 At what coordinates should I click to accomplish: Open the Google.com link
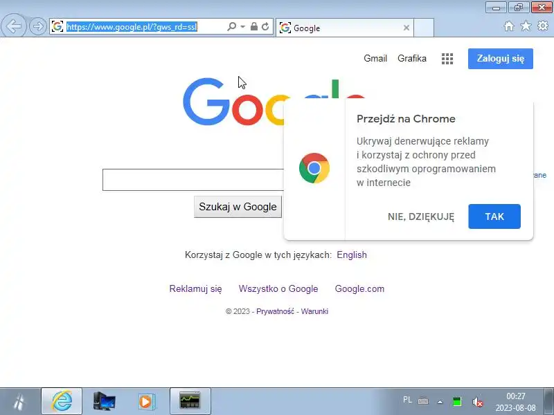(359, 288)
